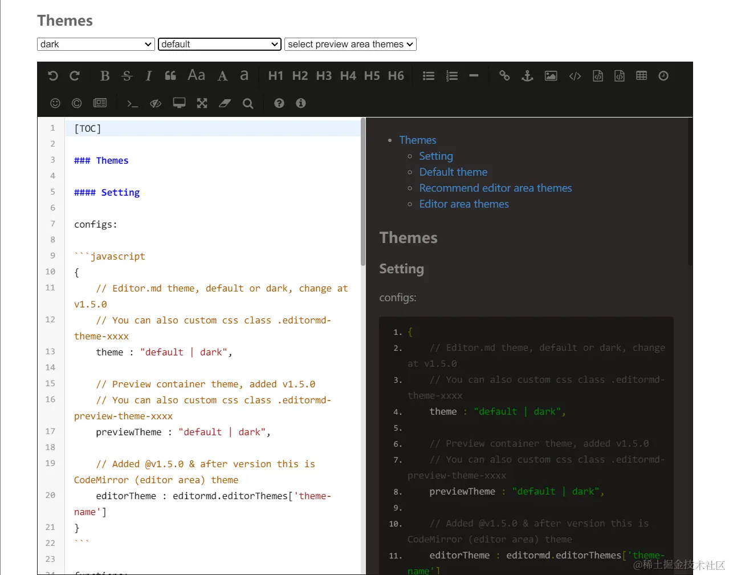Insert inline code with </> icon

pos(575,76)
